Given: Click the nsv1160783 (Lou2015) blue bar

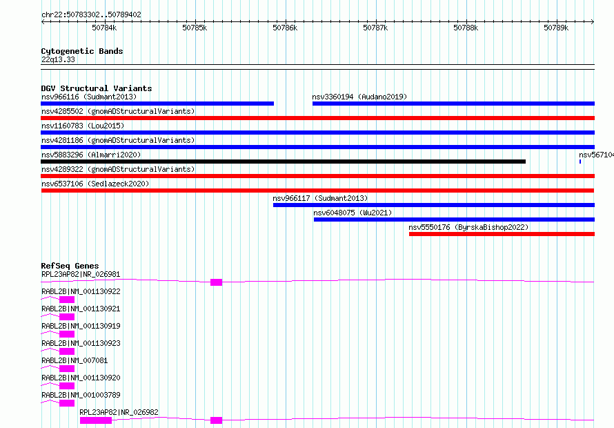Looking at the screenshot, I should (x=317, y=133).
